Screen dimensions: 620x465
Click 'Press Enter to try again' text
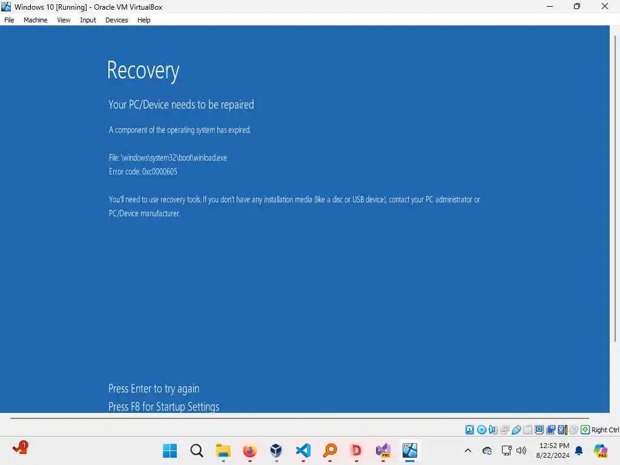point(154,389)
